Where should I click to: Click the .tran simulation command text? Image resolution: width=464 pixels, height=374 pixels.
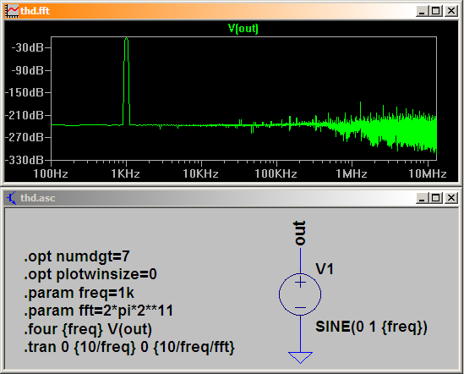pyautogui.click(x=129, y=347)
